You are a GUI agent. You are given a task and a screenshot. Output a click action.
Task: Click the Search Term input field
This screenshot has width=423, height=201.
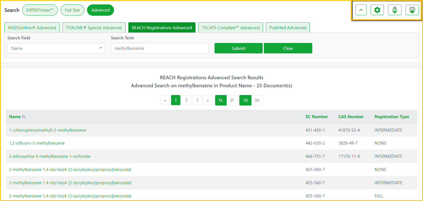[160, 48]
